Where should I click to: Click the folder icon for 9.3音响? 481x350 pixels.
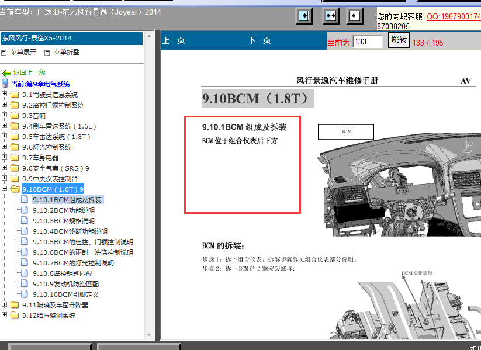15,115
